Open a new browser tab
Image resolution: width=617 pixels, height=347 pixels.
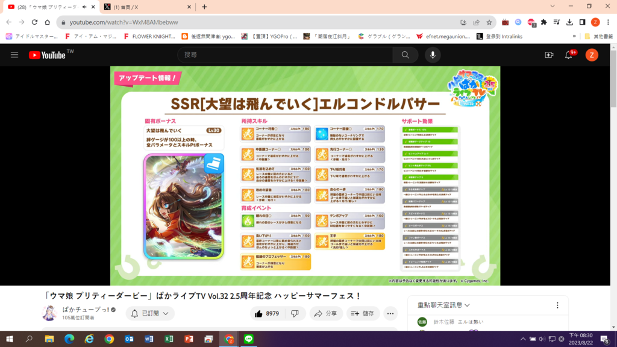(x=204, y=7)
